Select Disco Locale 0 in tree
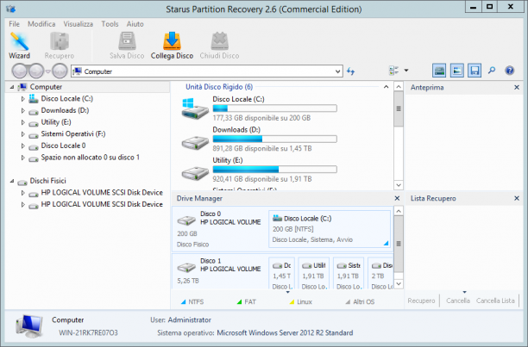 coord(63,146)
